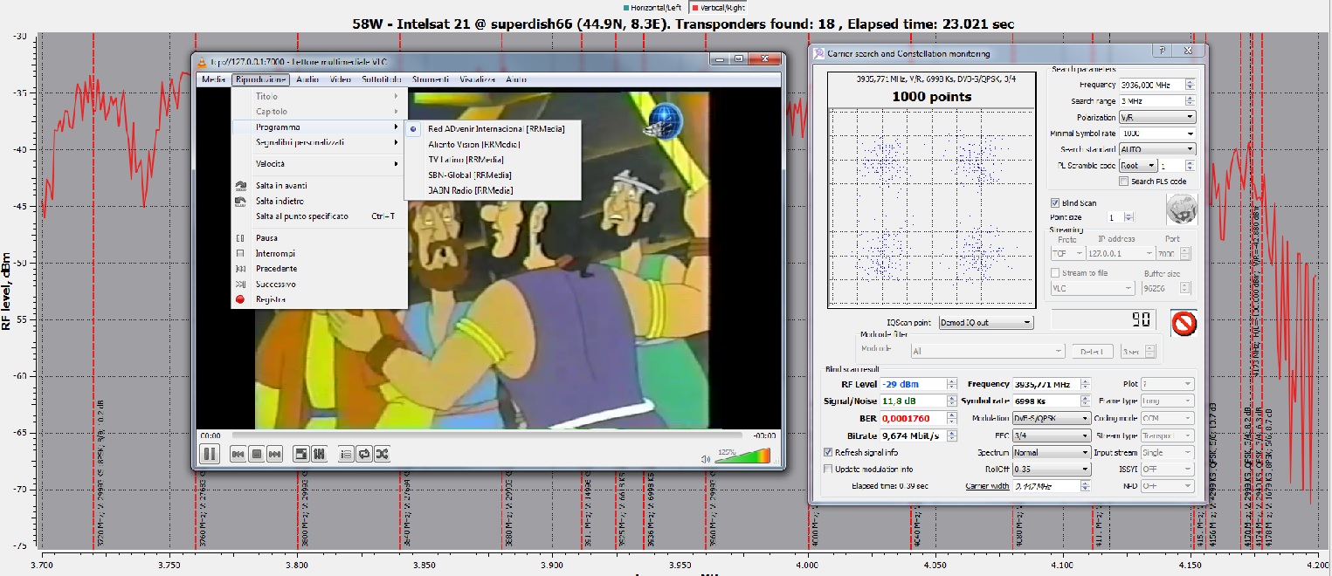
Task: Open the Audio menu in VLC
Action: (x=307, y=79)
